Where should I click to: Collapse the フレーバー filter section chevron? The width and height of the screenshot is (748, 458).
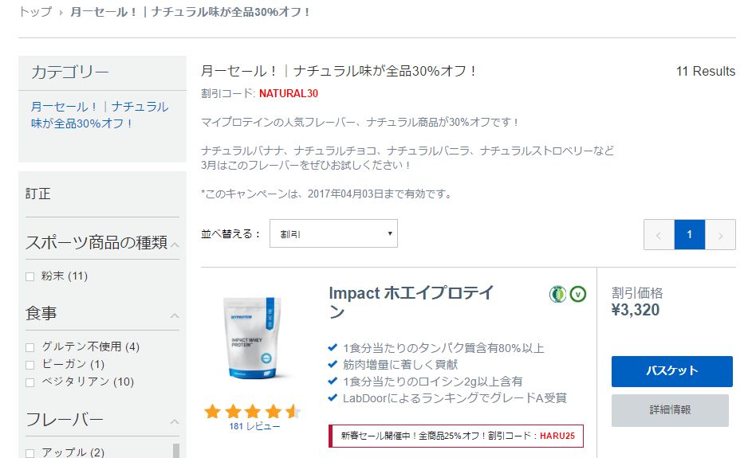(x=175, y=421)
